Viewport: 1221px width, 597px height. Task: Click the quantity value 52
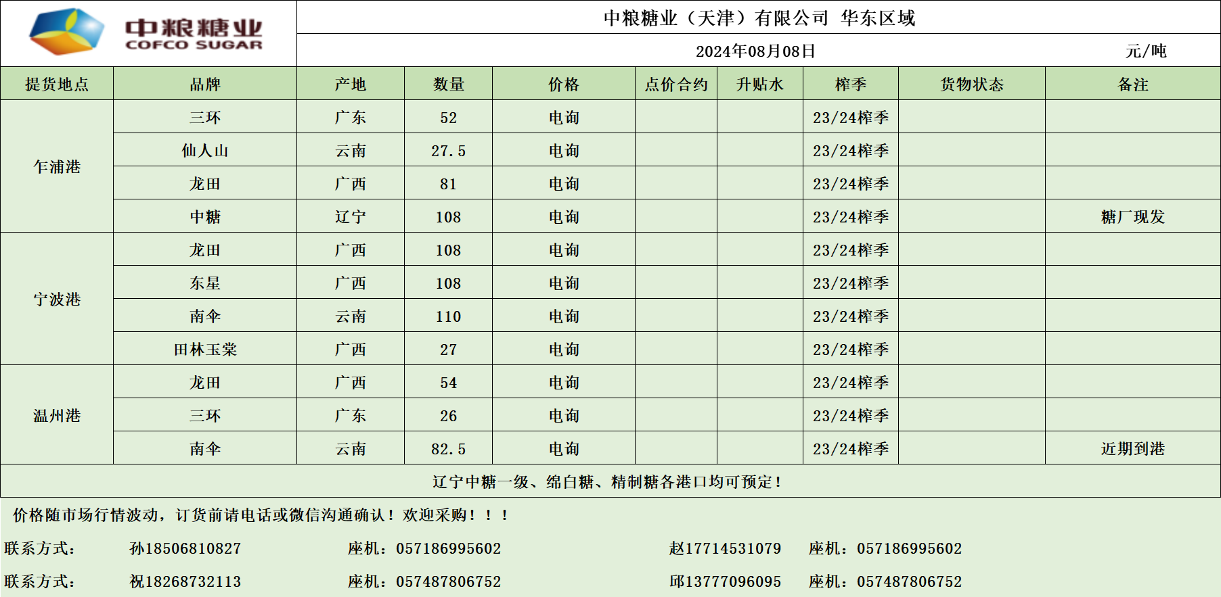pos(449,118)
